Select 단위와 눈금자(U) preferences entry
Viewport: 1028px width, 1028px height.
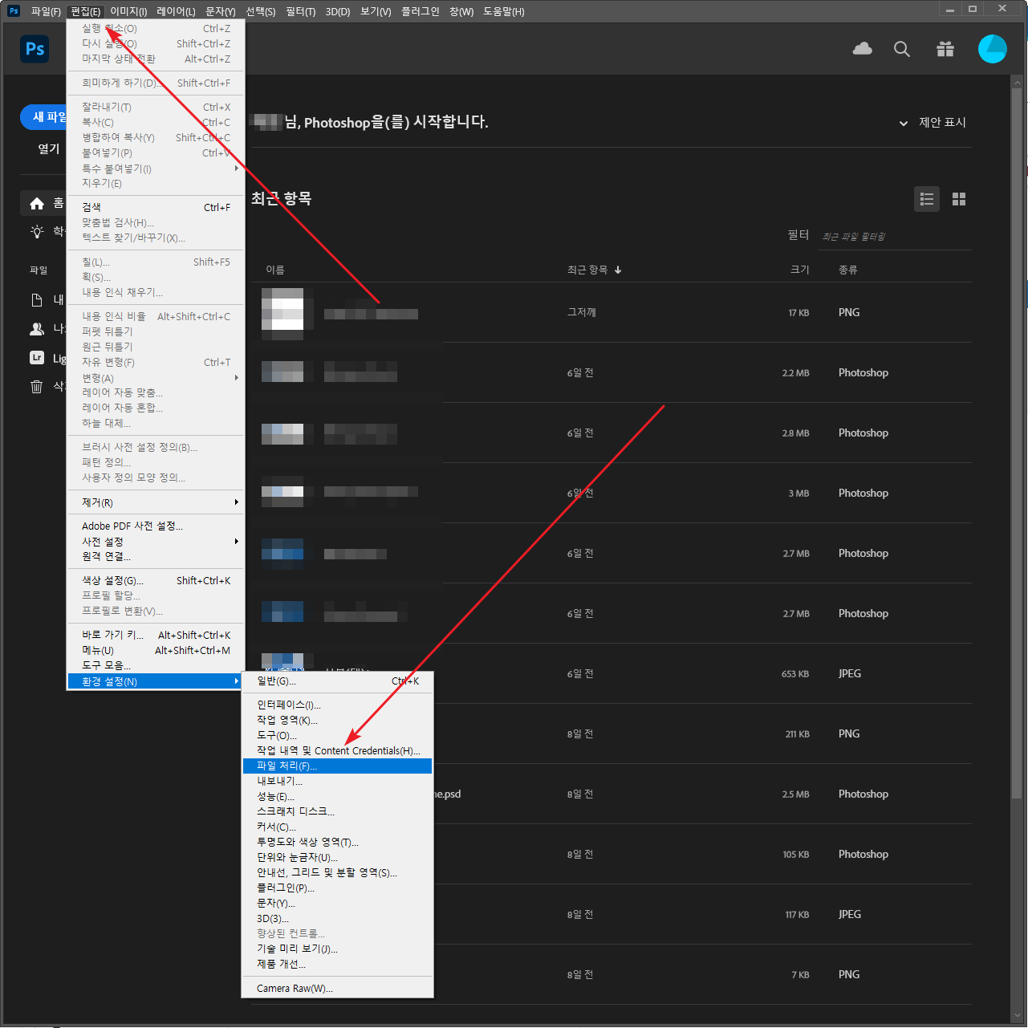[337, 858]
